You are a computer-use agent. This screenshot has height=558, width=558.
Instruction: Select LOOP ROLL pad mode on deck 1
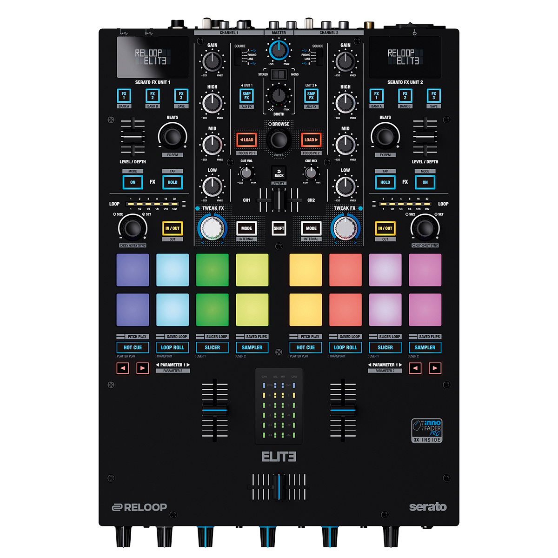pyautogui.click(x=173, y=347)
